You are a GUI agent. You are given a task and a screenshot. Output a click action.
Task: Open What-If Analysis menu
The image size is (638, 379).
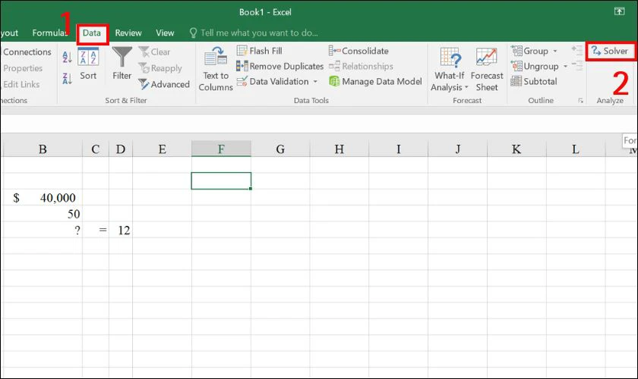pos(449,70)
